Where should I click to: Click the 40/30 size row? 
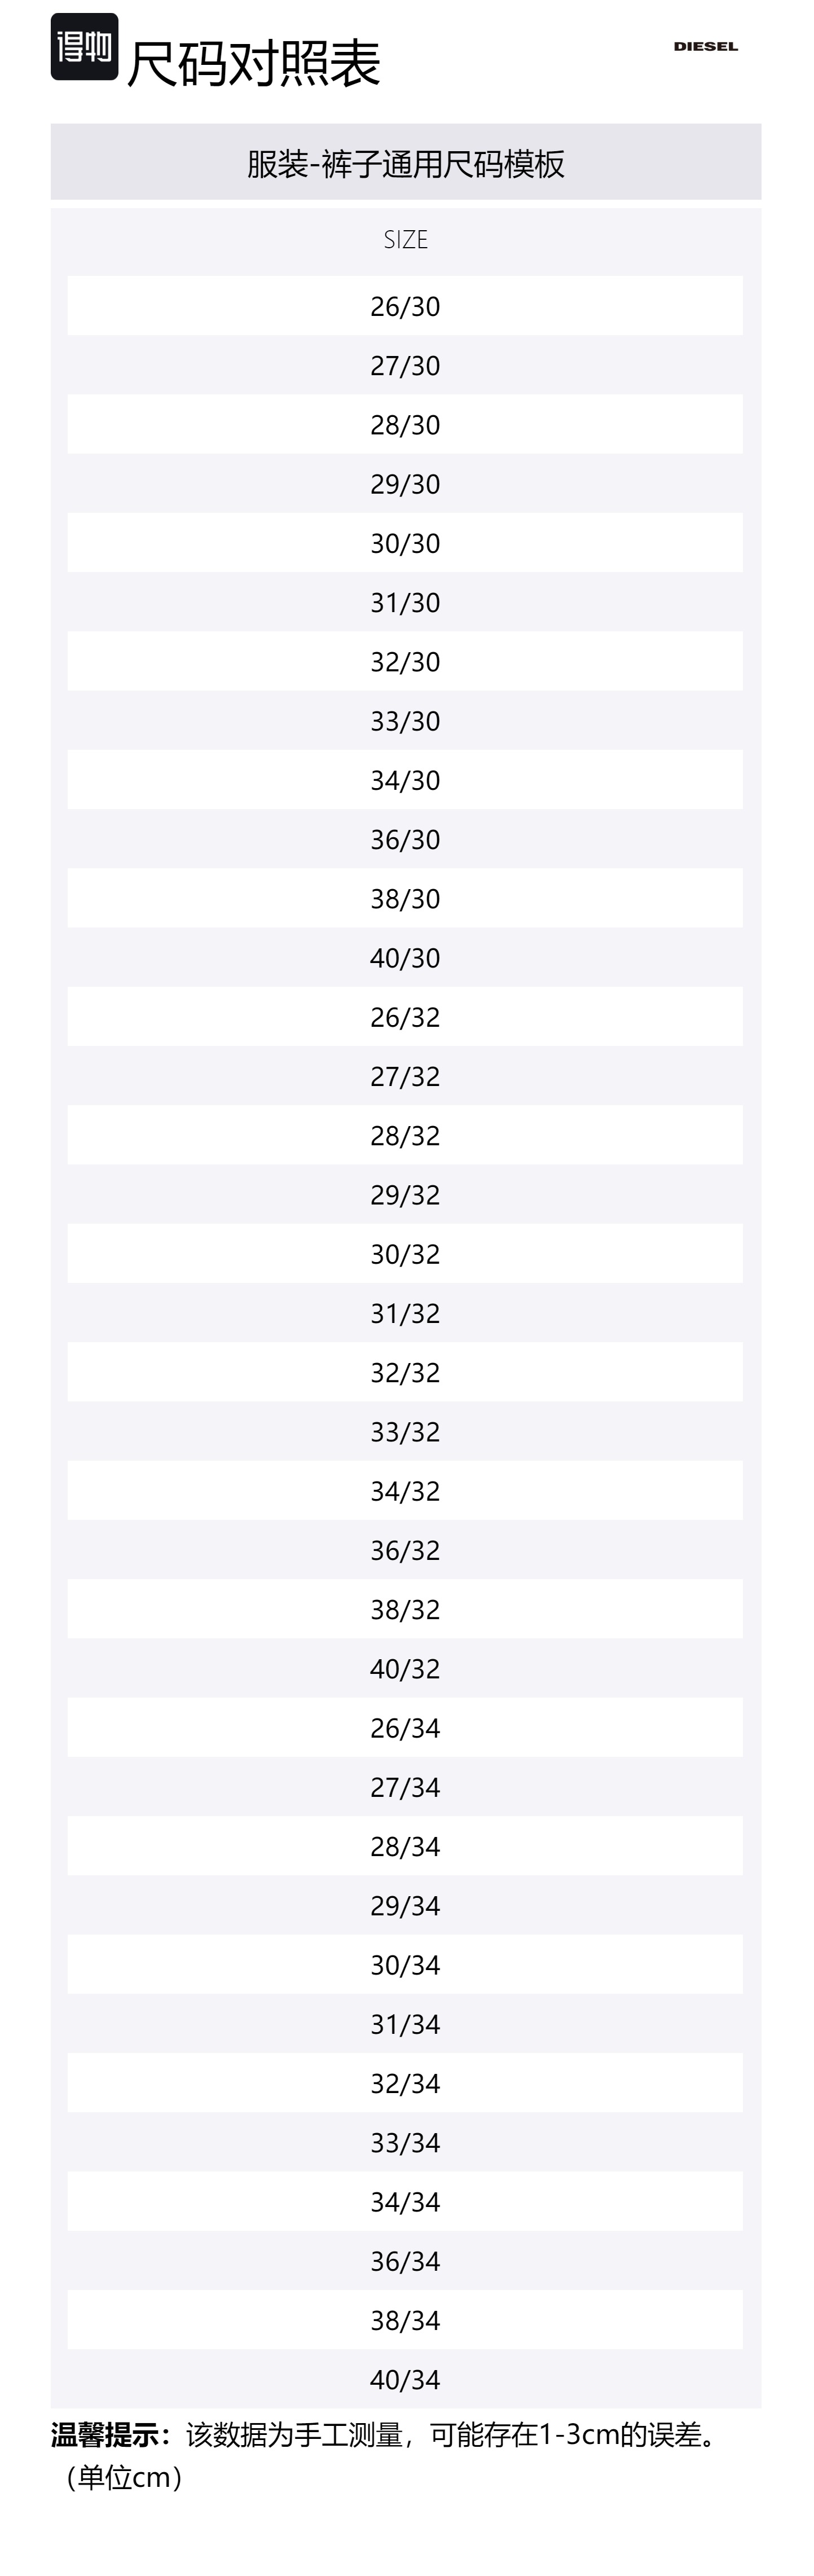405,958
